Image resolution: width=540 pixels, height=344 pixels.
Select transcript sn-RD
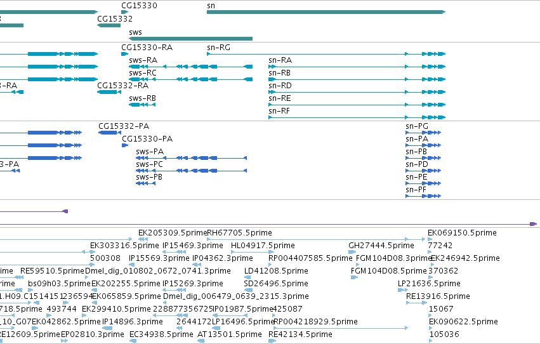357,92
